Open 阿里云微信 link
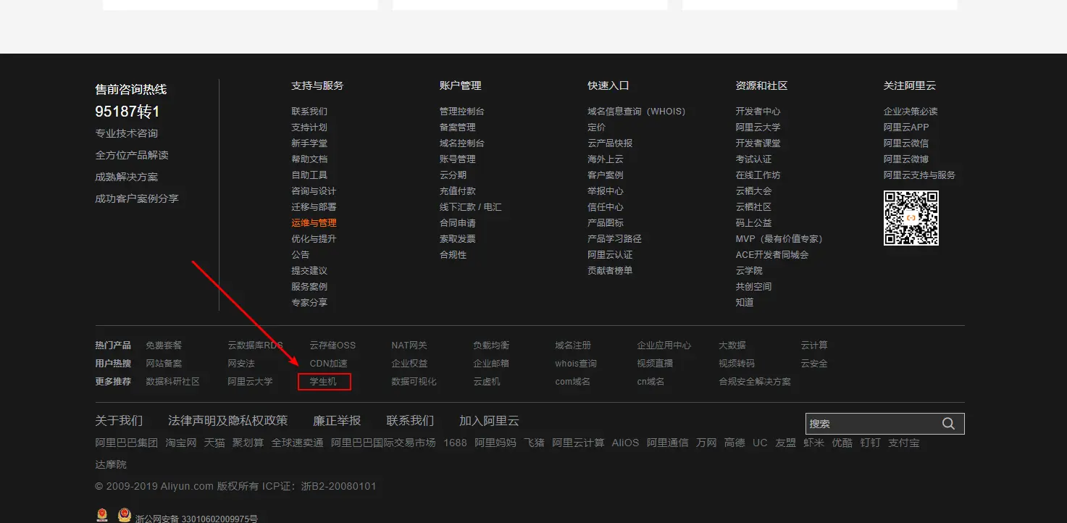1067x523 pixels. [x=906, y=143]
